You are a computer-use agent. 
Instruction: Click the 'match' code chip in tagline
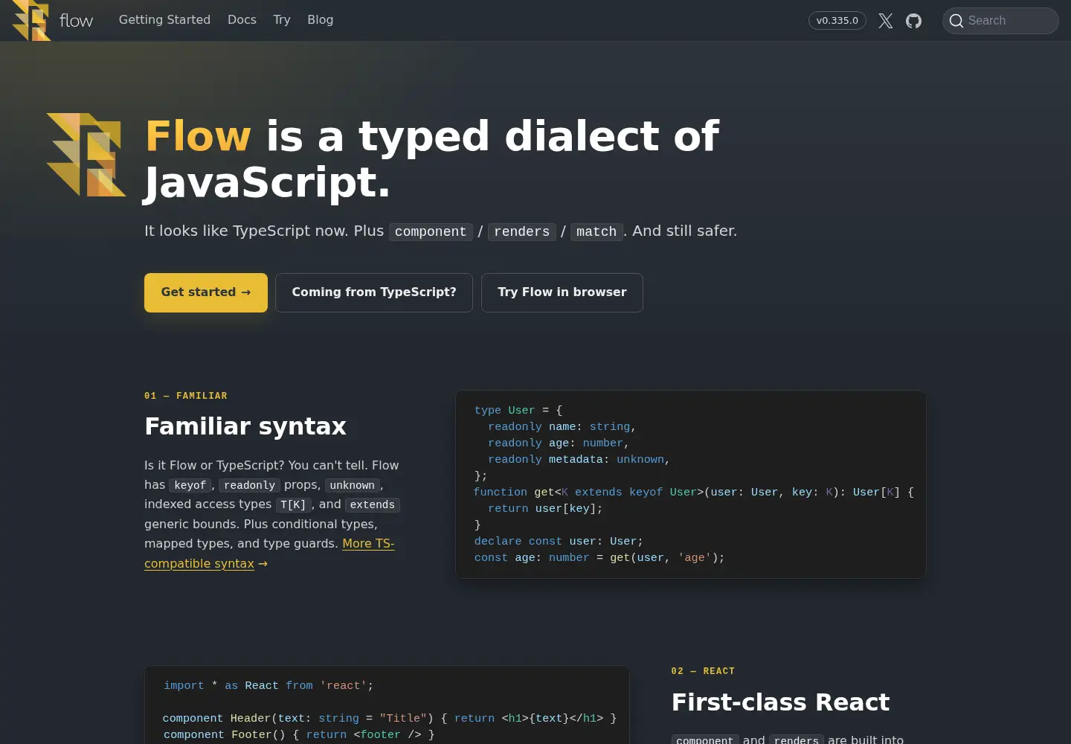click(596, 231)
